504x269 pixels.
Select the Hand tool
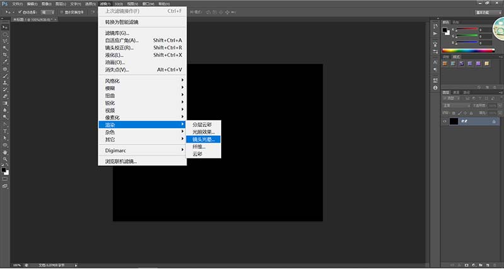[x=5, y=152]
